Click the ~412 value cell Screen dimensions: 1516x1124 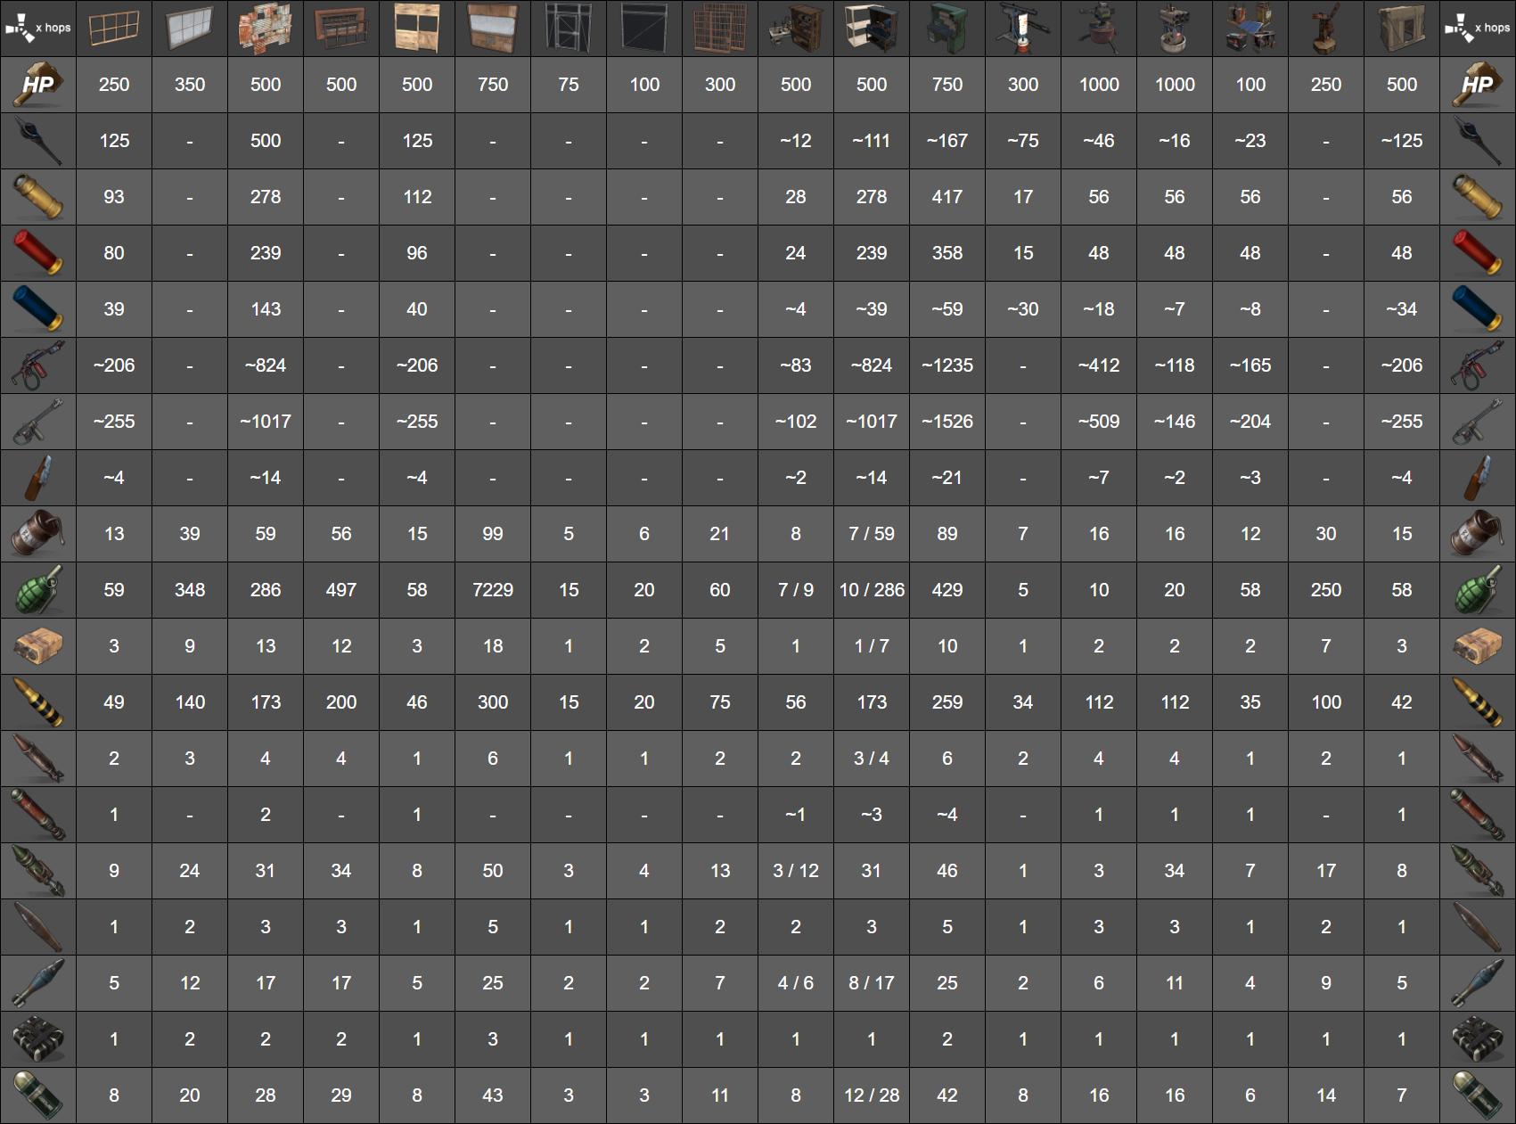click(1099, 365)
